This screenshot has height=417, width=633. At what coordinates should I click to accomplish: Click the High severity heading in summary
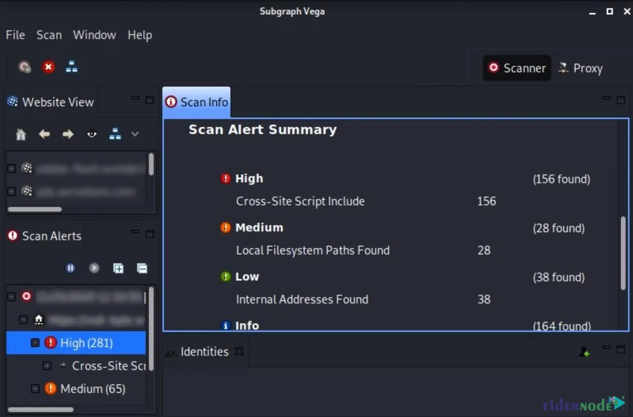[x=249, y=178]
